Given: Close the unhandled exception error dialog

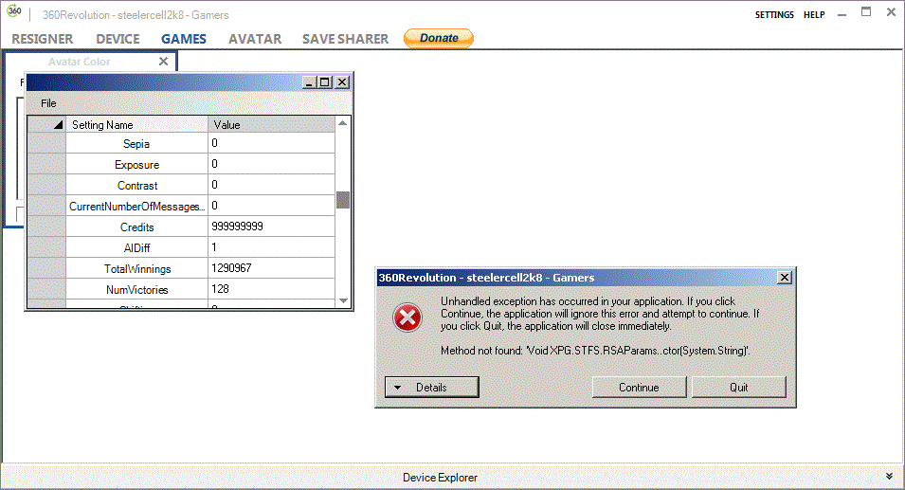Looking at the screenshot, I should point(784,278).
